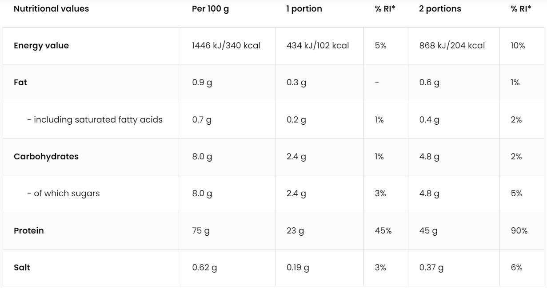Select the "45%" protein reference intake cell

(383, 231)
